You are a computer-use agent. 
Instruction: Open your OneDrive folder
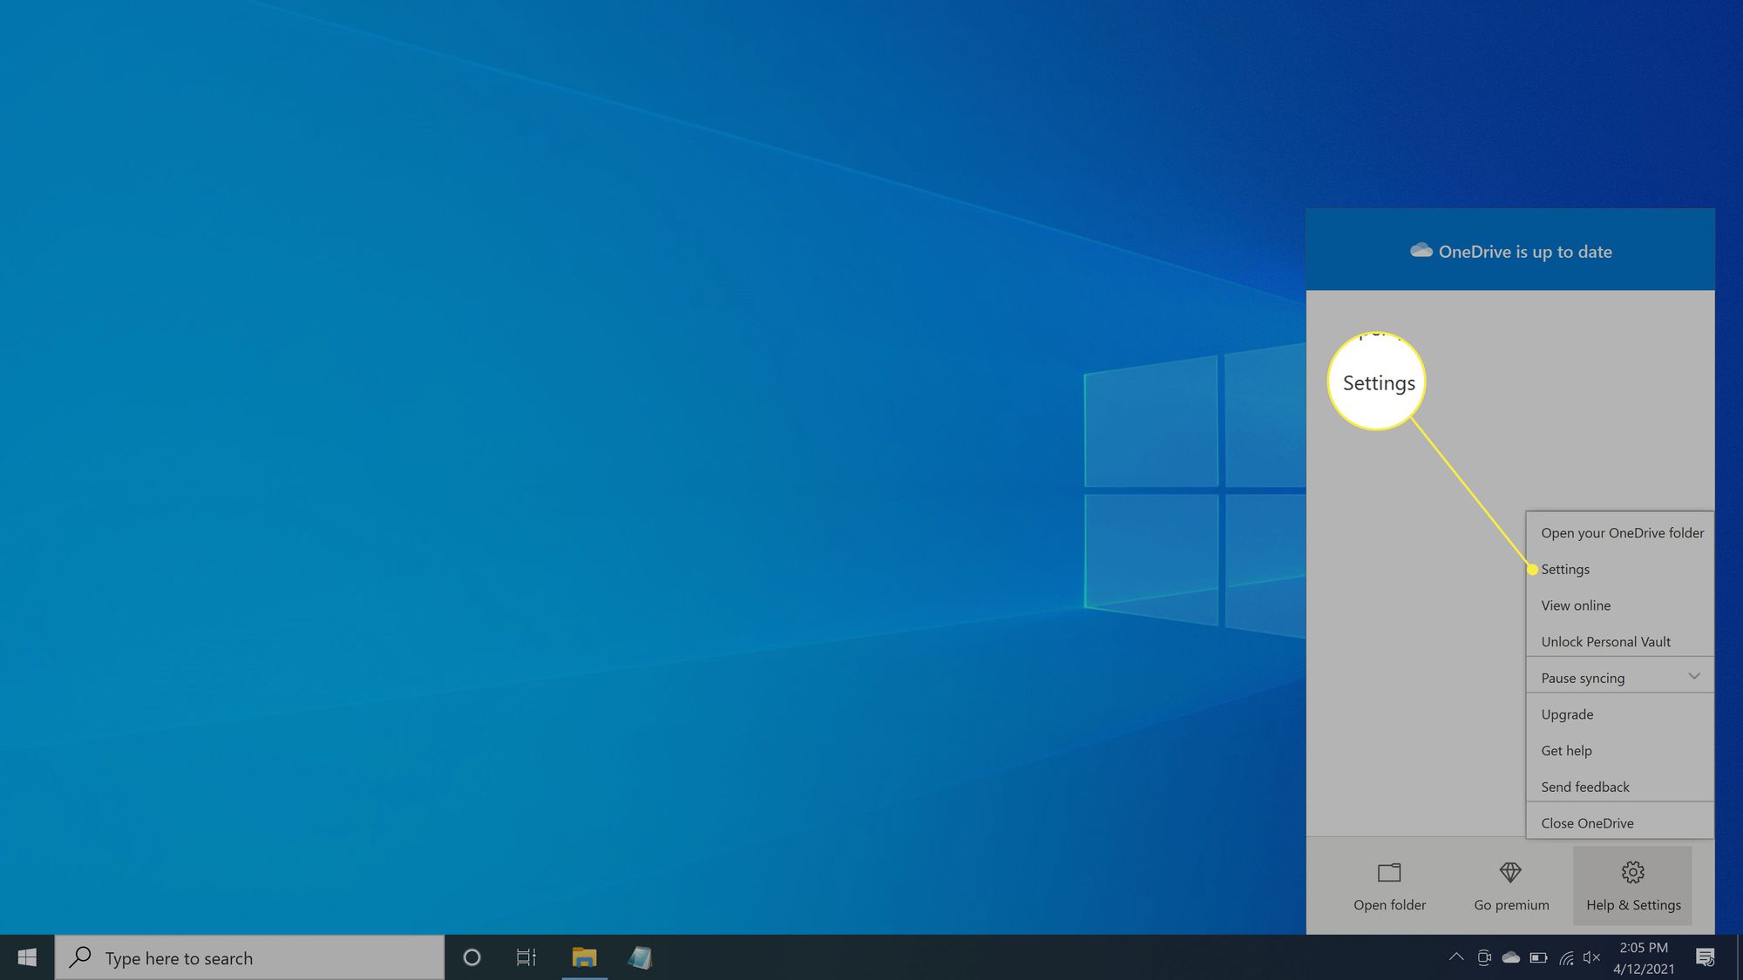[1622, 532]
